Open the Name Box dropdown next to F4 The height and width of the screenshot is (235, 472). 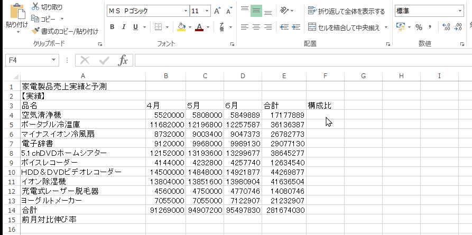click(53, 60)
